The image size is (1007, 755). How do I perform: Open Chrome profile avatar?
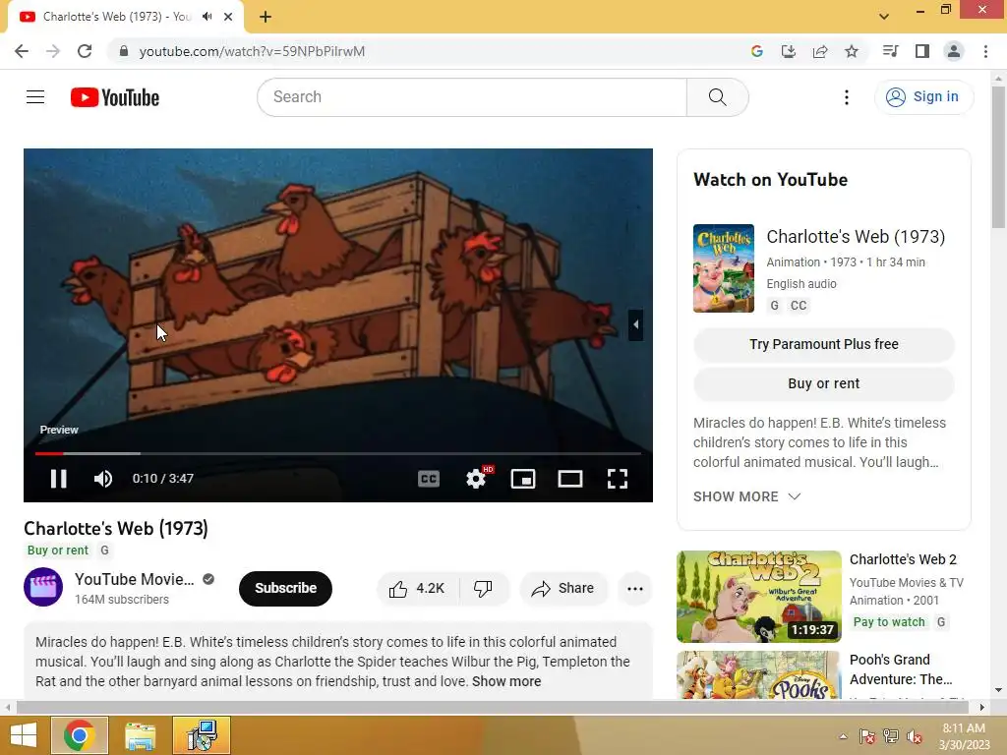coord(954,51)
